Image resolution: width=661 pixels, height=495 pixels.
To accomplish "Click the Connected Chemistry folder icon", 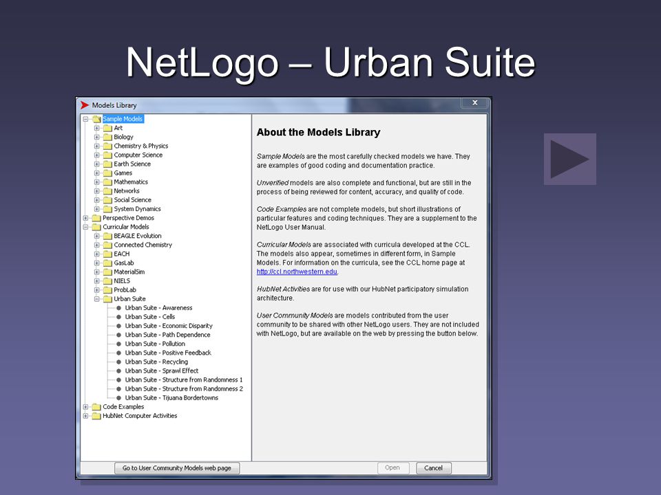I will point(107,245).
